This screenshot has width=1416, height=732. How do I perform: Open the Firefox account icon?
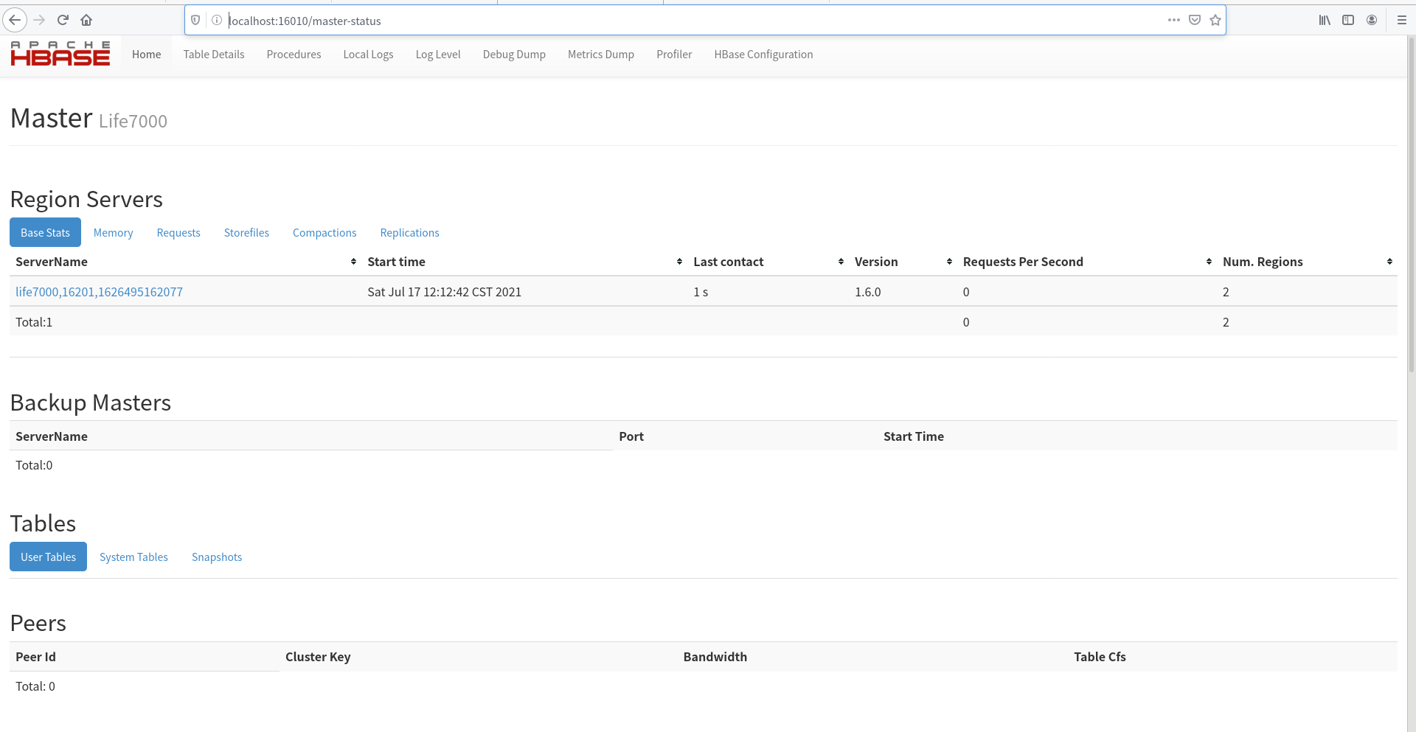(x=1372, y=20)
